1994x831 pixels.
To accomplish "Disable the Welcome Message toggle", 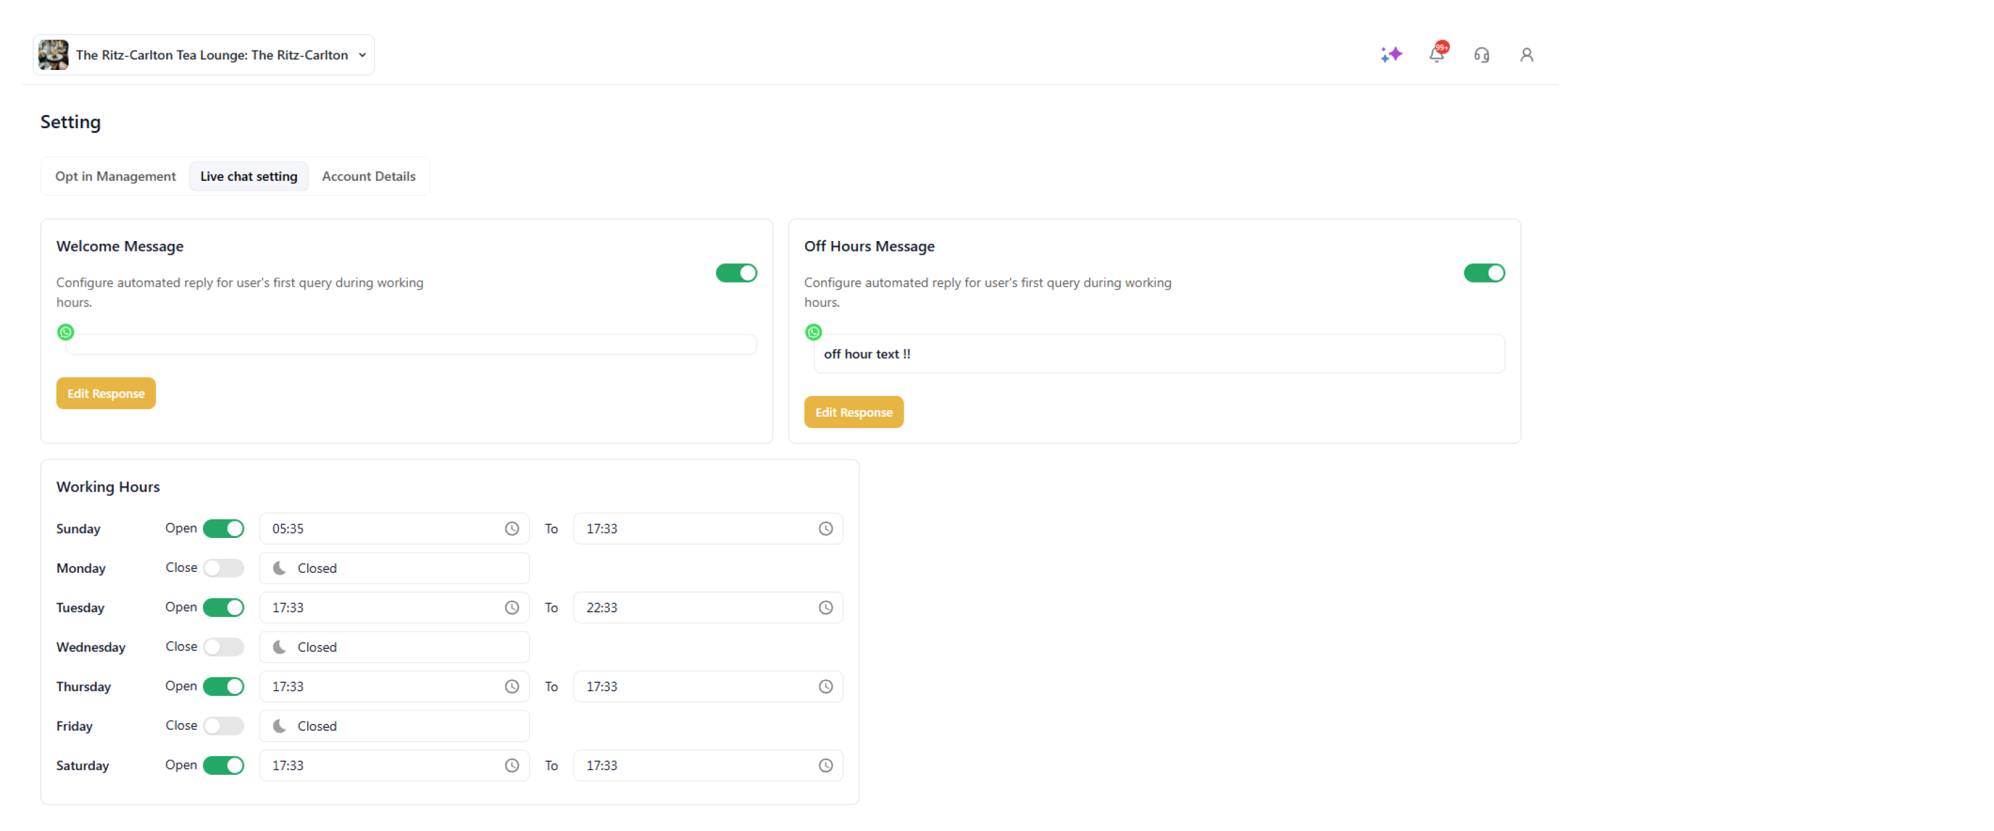I will coord(736,274).
